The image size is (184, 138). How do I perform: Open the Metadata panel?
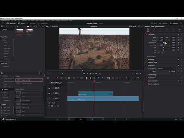pos(163,23)
